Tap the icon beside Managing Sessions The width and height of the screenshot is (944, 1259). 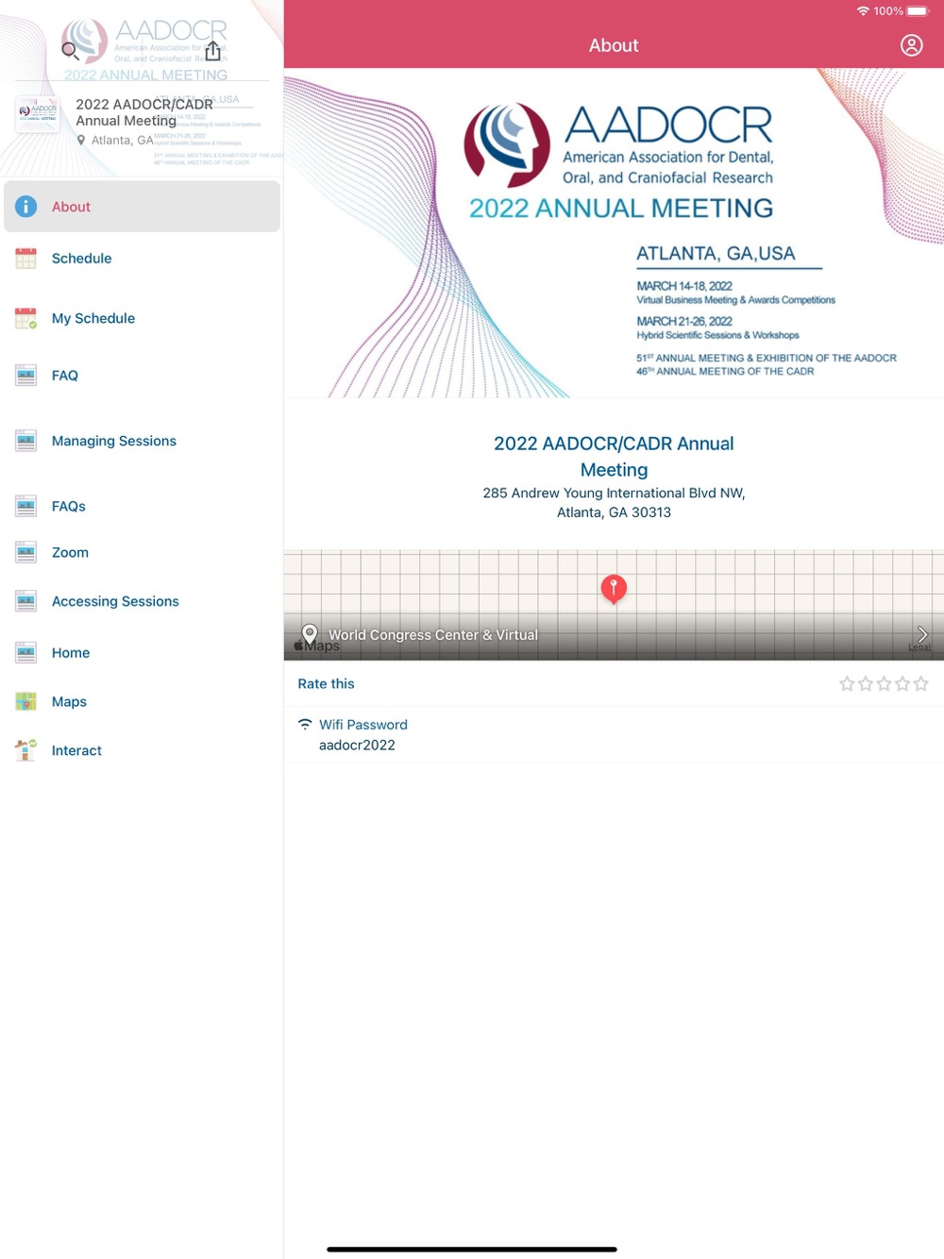coord(26,441)
